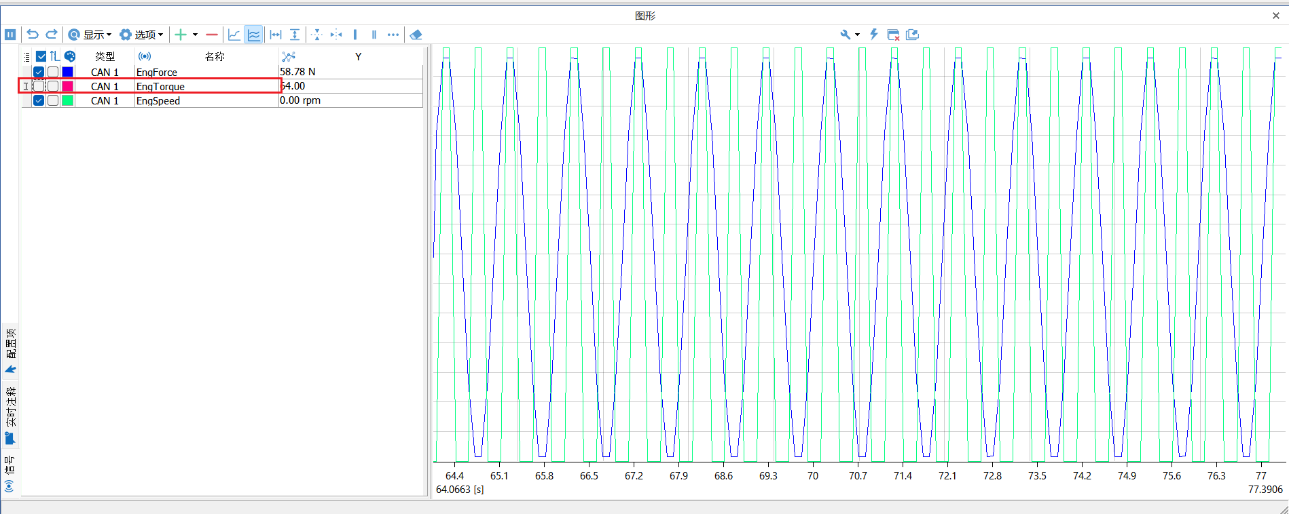The height and width of the screenshot is (514, 1289).
Task: Select the EngForce signal name
Action: click(x=157, y=72)
